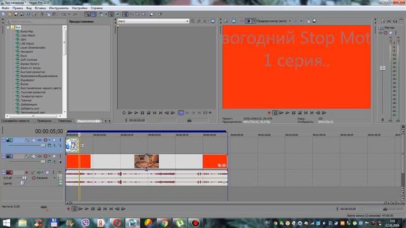Click Record button in main transport bar

coord(69,209)
